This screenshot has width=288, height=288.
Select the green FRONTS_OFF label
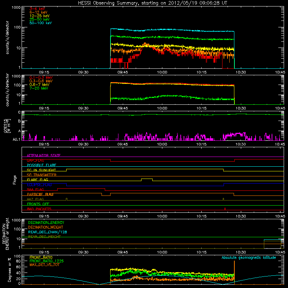38,204
